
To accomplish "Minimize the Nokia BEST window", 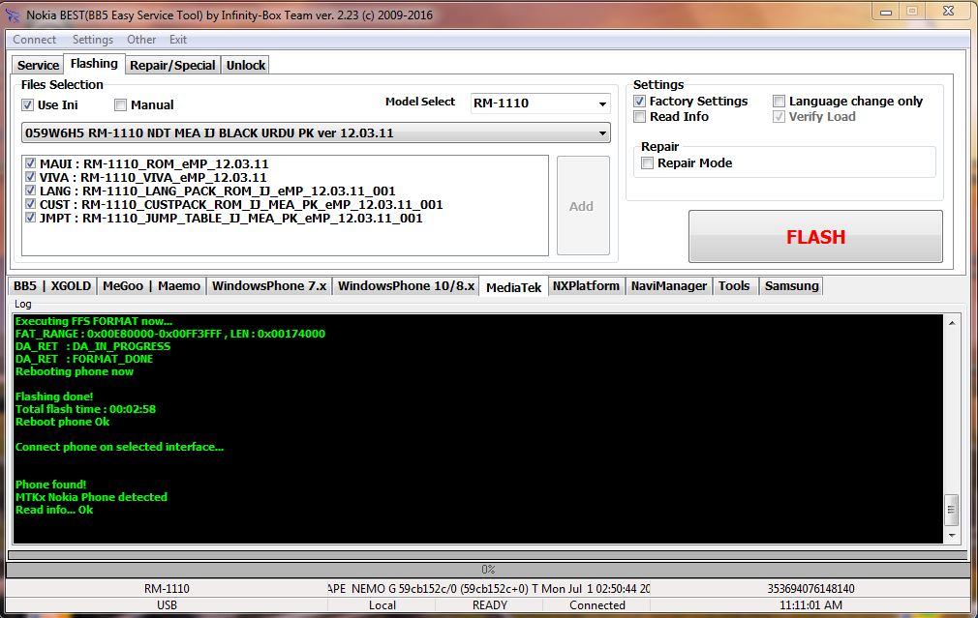I will pyautogui.click(x=886, y=12).
